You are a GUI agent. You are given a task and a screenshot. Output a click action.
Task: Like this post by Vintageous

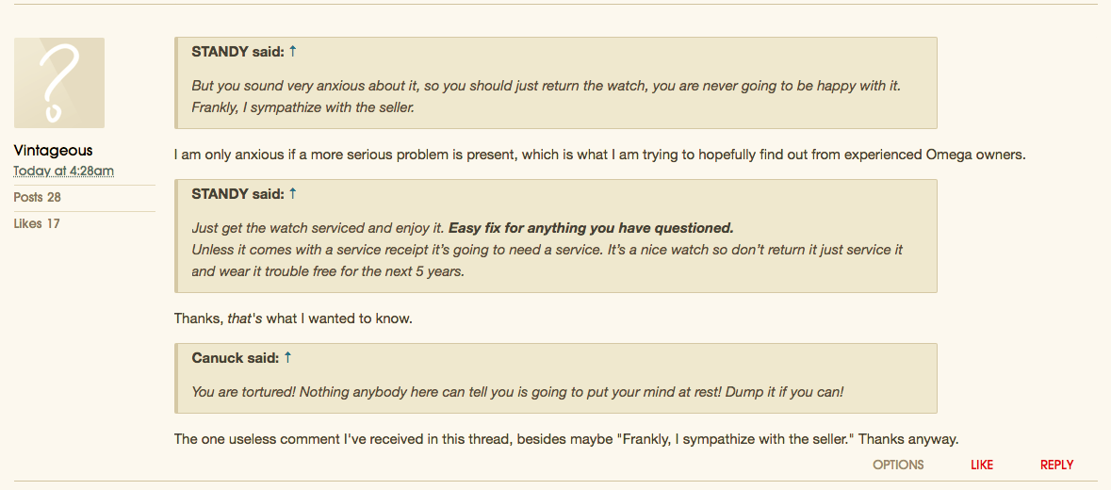point(982,465)
